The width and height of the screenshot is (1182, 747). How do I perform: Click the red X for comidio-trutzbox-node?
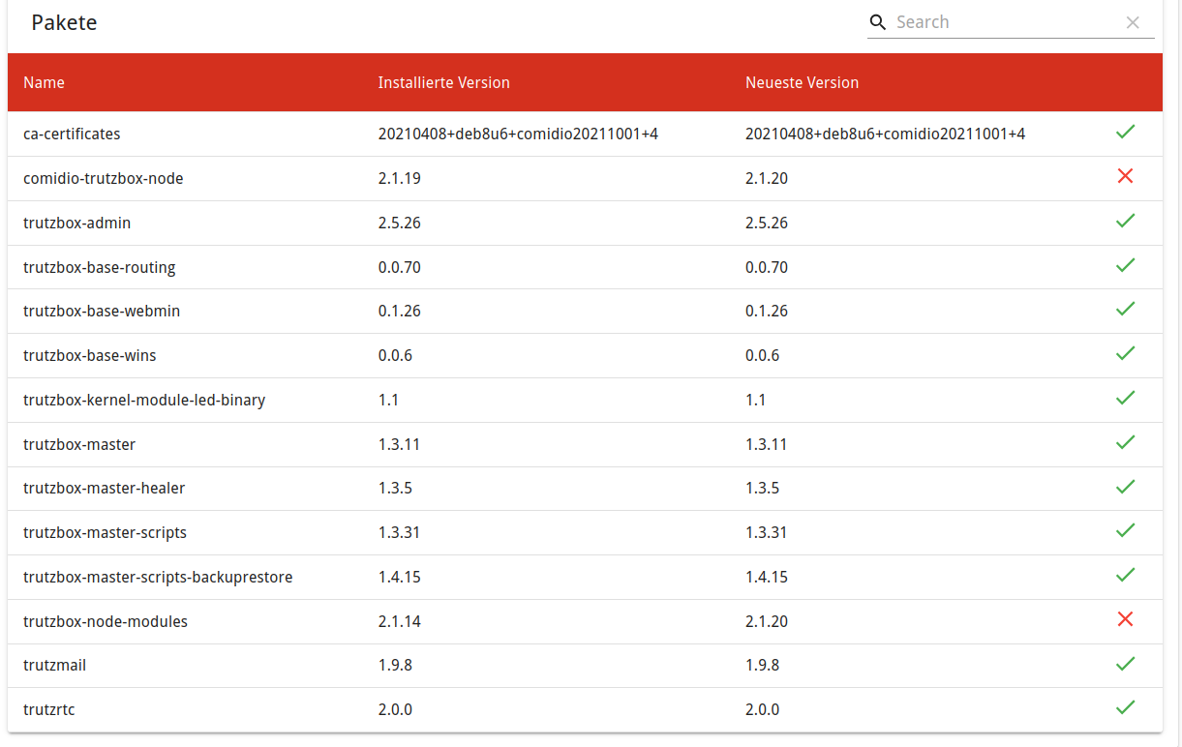click(1125, 176)
